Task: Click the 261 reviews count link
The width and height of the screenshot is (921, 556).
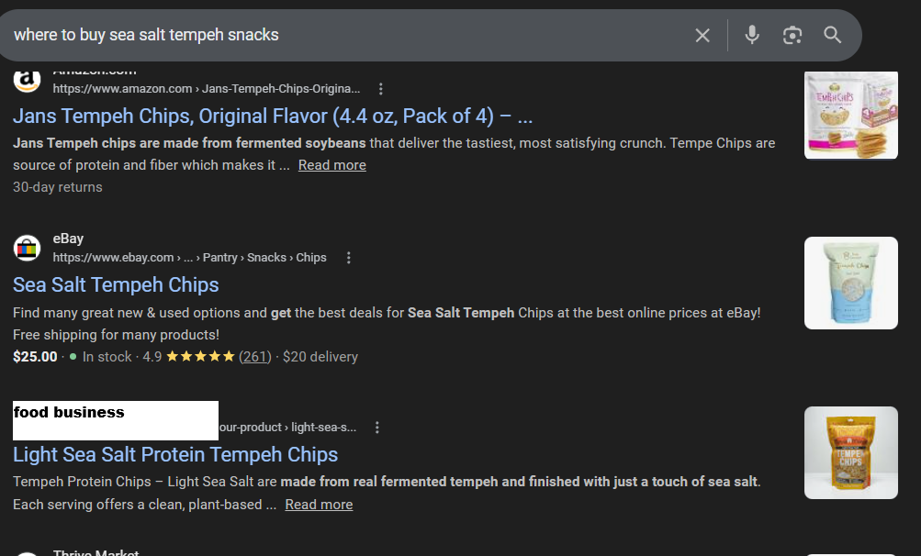Action: click(255, 357)
